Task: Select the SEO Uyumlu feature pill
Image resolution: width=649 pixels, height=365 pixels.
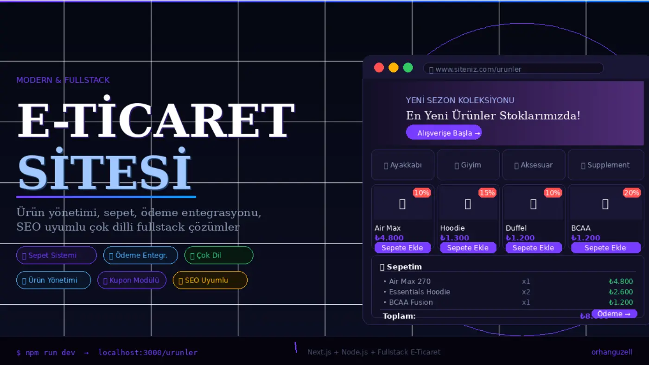Action: (210, 280)
